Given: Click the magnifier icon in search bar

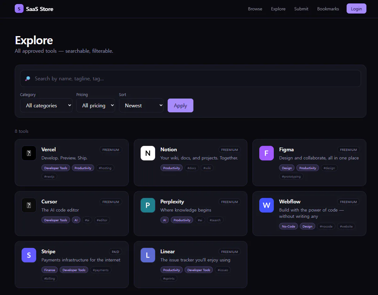Looking at the screenshot, I should 28,78.
